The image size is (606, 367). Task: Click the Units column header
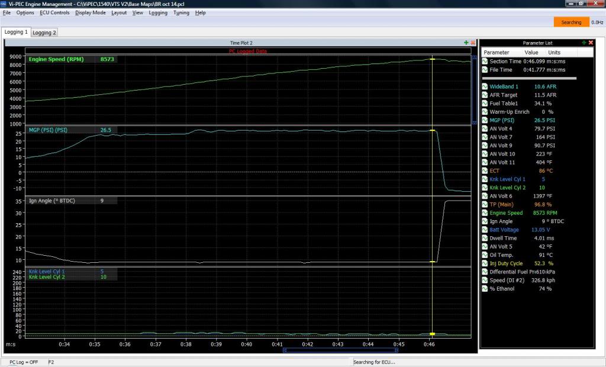pos(554,52)
